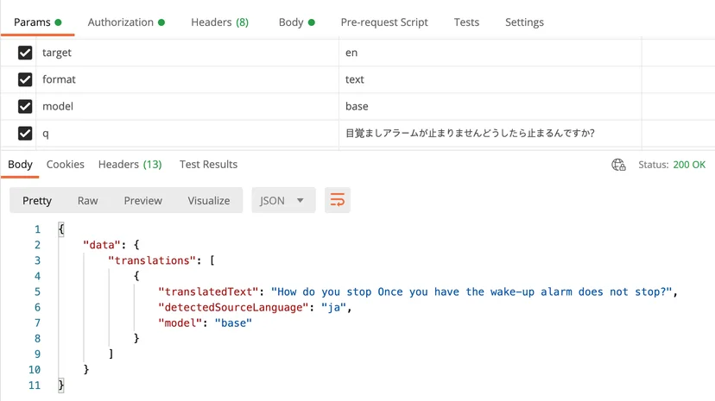Open the Settings tab
The width and height of the screenshot is (715, 401).
524,22
